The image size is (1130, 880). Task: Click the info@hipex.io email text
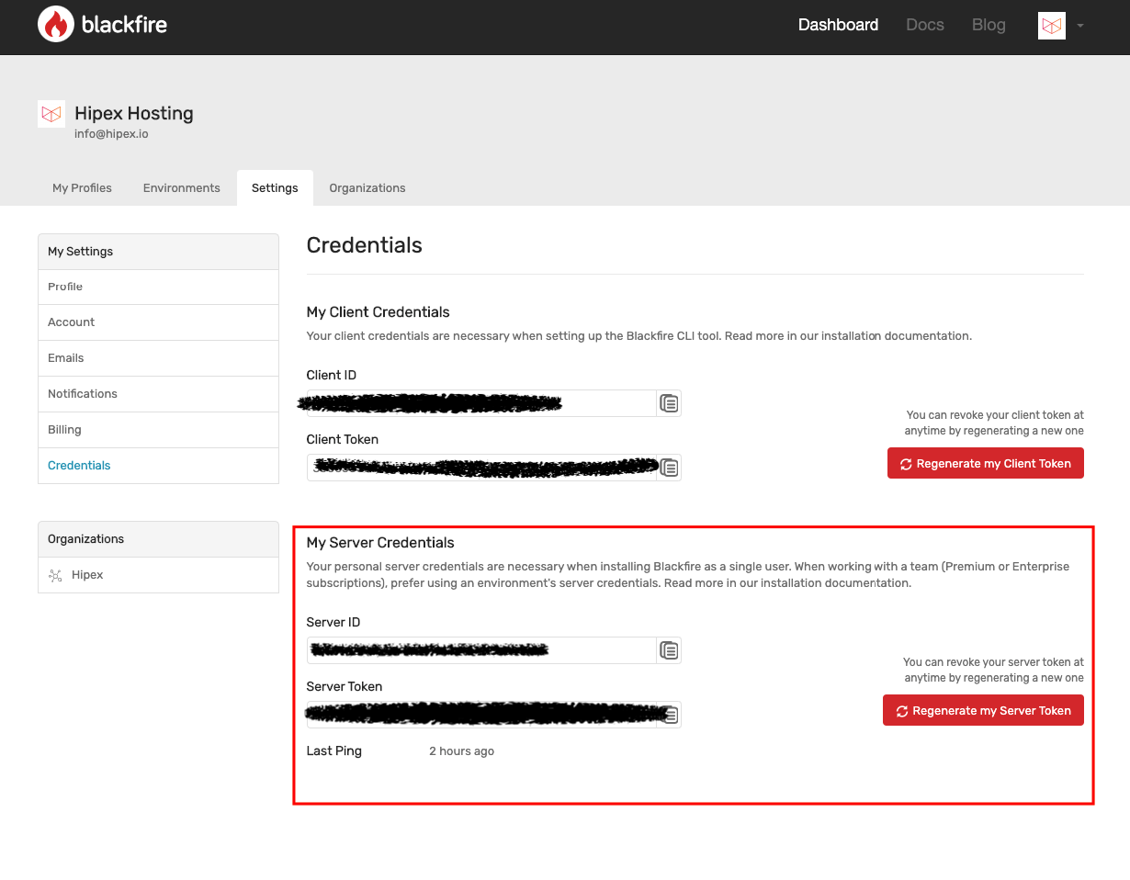(x=111, y=134)
